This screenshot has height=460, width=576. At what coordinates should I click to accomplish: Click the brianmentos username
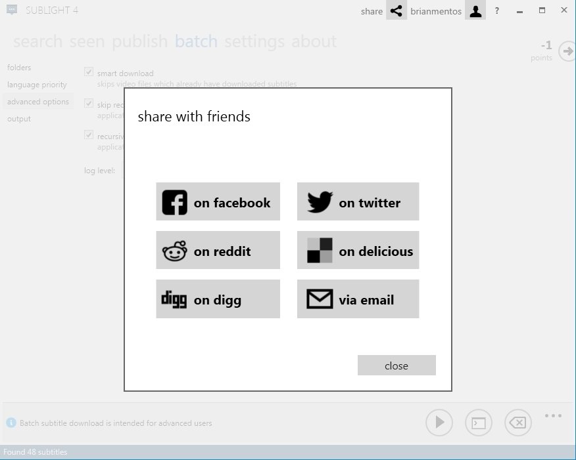click(x=436, y=11)
